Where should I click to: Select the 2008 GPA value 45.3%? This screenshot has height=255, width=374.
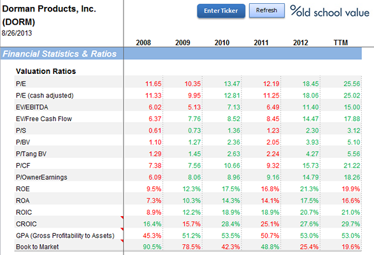(152, 236)
